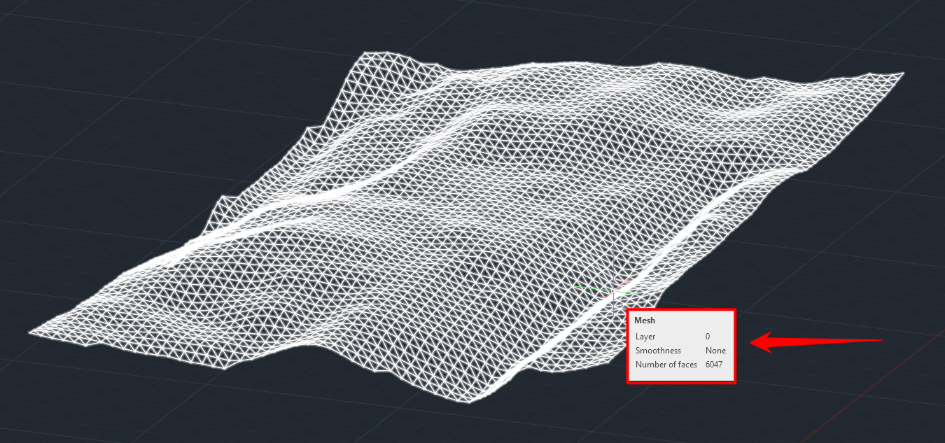The height and width of the screenshot is (443, 945).
Task: Click the Mesh tooltip title
Action: point(645,321)
